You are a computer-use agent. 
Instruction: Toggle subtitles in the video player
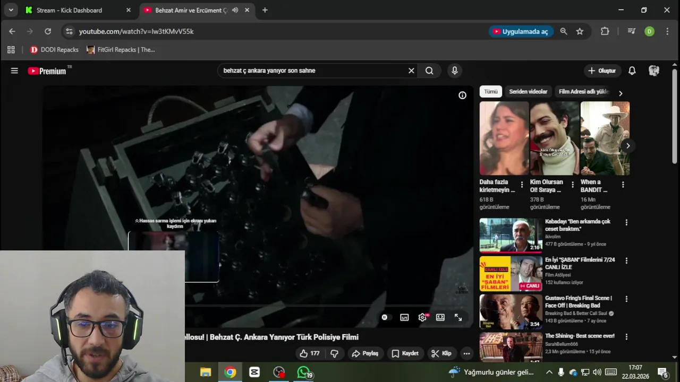[404, 317]
